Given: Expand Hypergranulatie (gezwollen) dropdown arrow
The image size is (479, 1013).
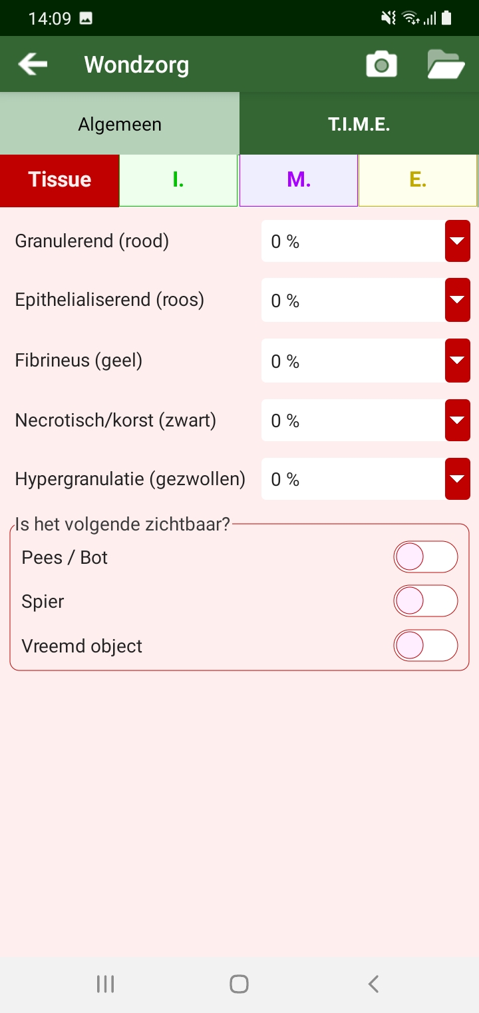Looking at the screenshot, I should (x=457, y=479).
